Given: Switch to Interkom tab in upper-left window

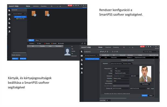Looking at the screenshot, I should (36, 6).
